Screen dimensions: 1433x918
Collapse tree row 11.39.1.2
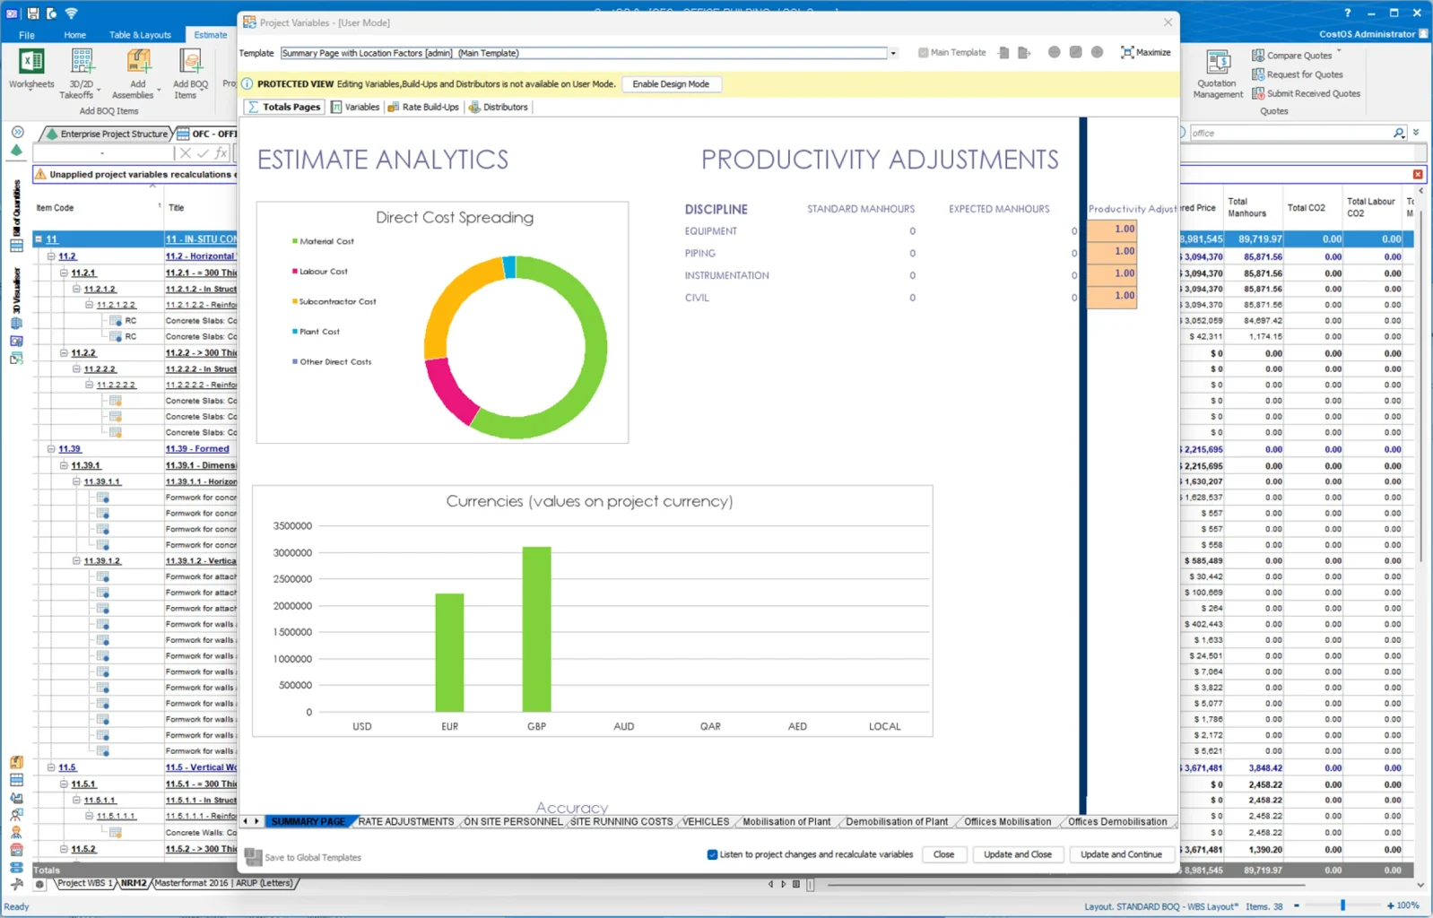pyautogui.click(x=76, y=561)
